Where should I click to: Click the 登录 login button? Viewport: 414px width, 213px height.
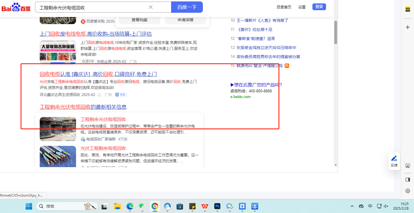(x=319, y=7)
